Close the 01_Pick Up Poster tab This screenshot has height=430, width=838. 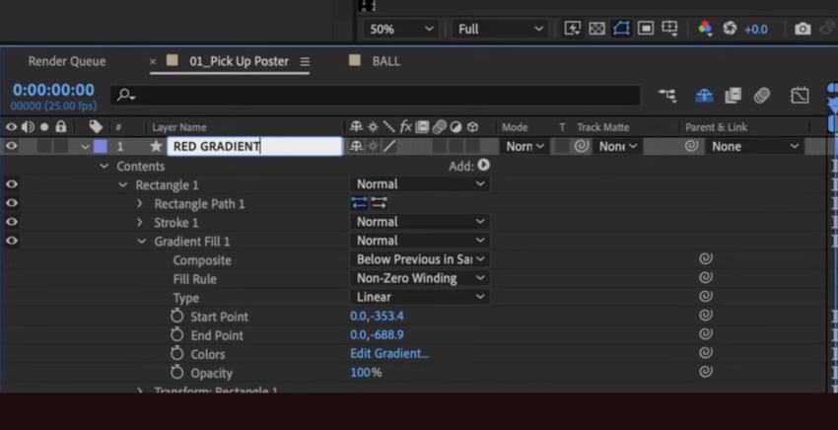[x=152, y=61]
